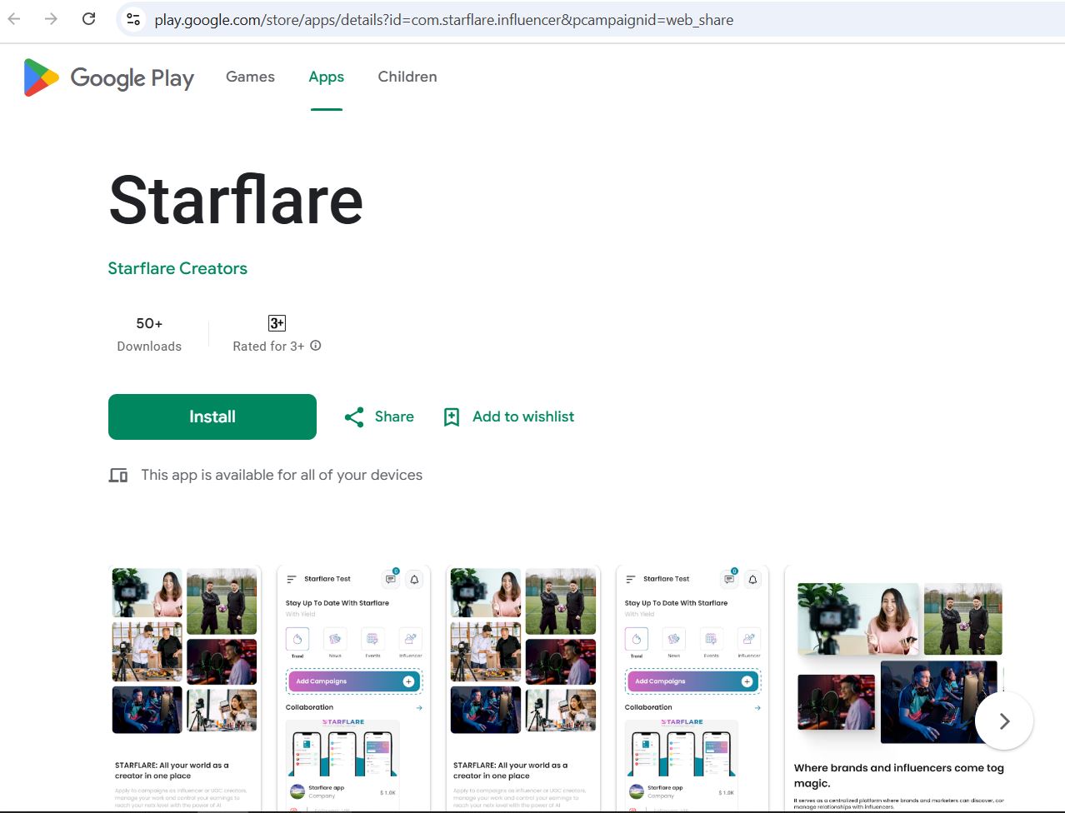The width and height of the screenshot is (1065, 813).
Task: Click the 3+ content rating badge
Action: [x=277, y=323]
